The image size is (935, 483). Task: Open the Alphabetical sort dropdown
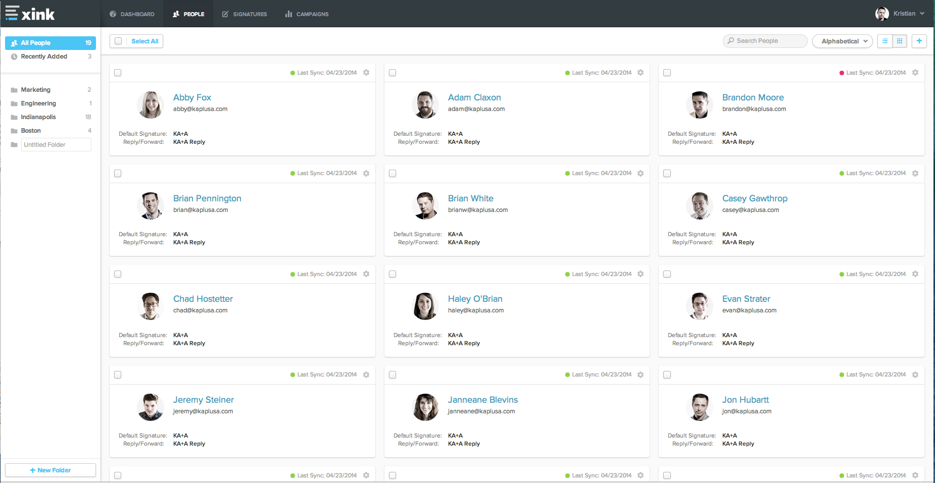[x=842, y=41]
